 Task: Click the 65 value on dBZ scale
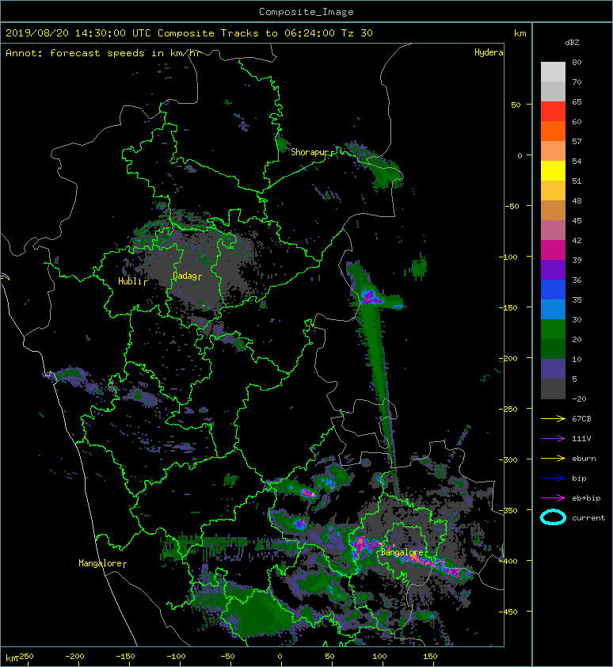[577, 101]
